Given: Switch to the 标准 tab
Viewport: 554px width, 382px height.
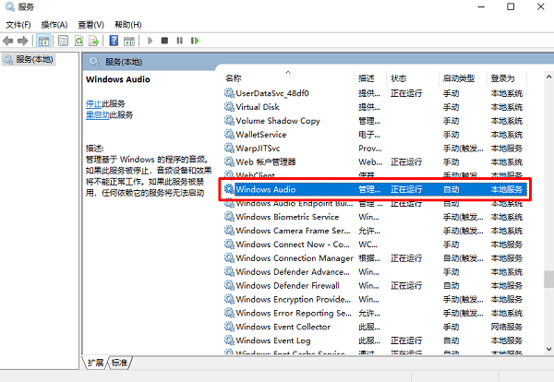Looking at the screenshot, I should coord(120,363).
